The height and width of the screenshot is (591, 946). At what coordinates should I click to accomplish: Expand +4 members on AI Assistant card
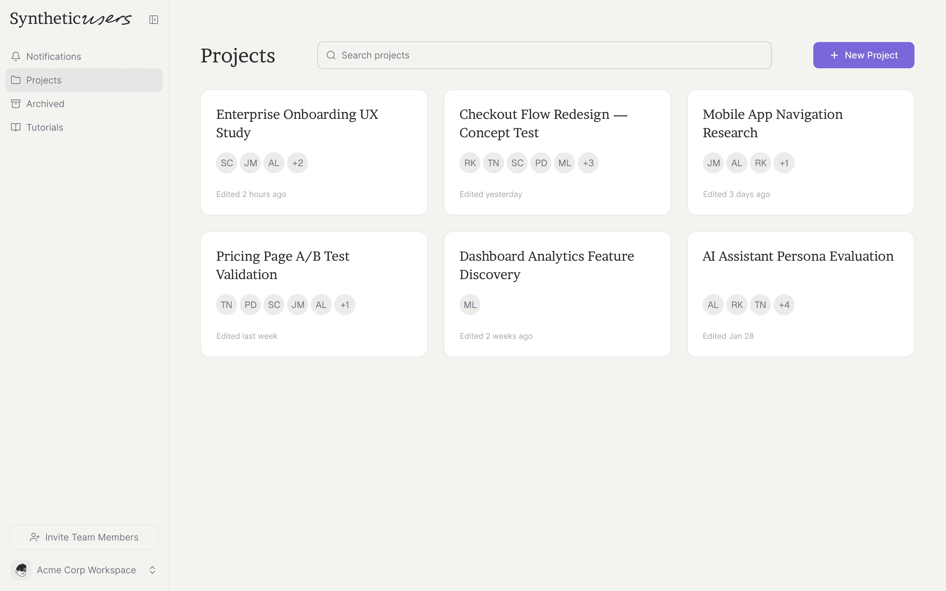pyautogui.click(x=784, y=305)
